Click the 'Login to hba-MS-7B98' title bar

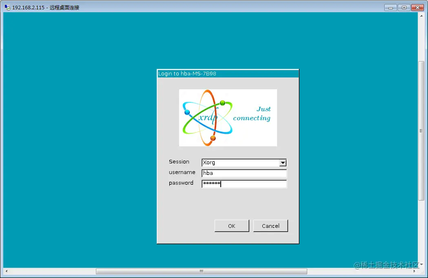pos(228,74)
